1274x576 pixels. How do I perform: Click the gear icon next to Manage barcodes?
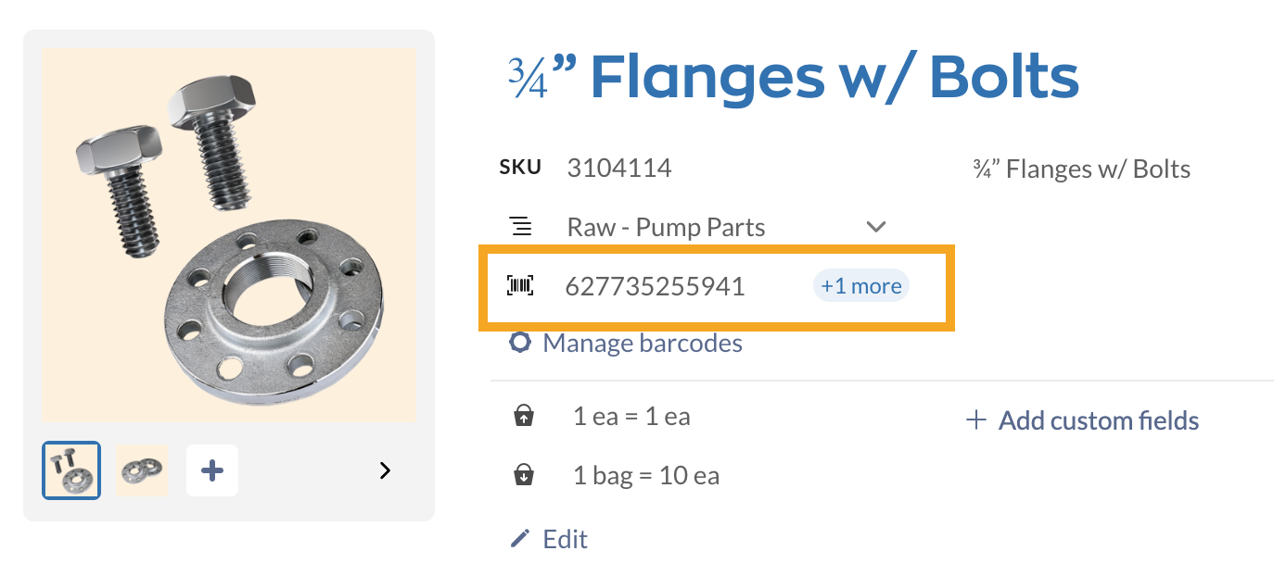(x=519, y=343)
